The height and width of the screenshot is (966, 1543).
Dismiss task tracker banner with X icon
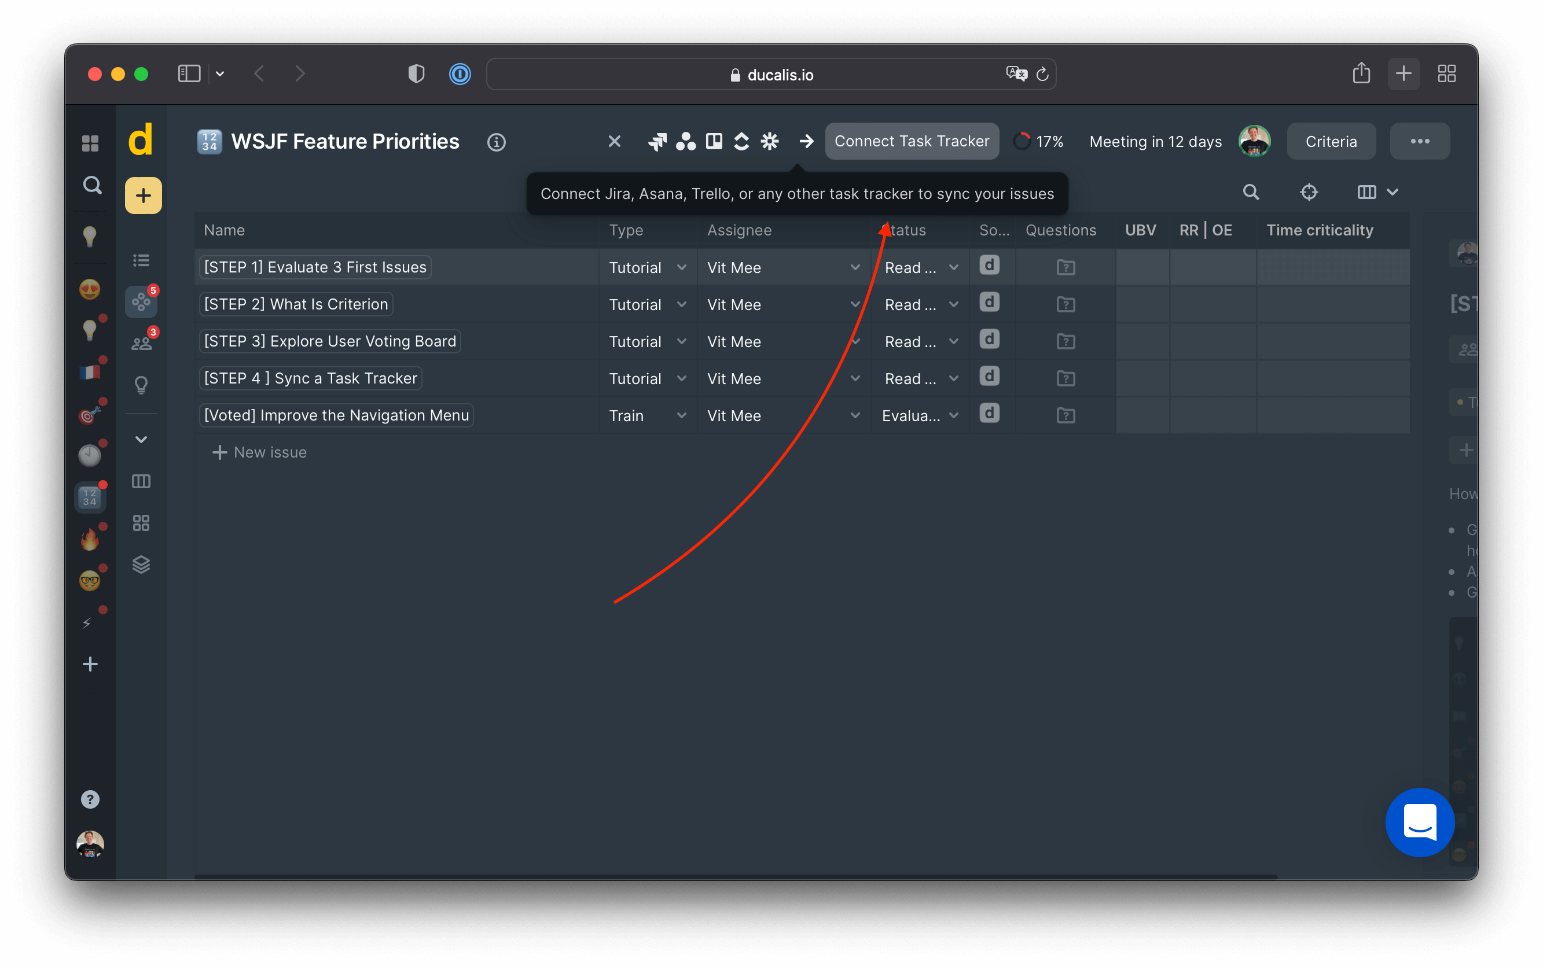[x=614, y=141]
